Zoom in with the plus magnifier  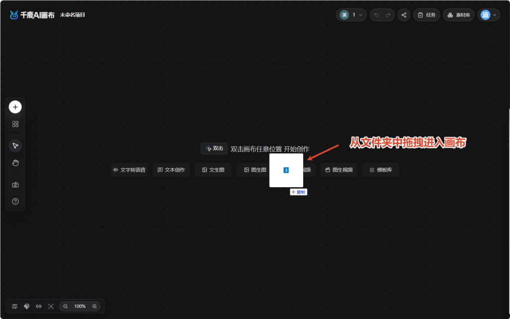95,307
